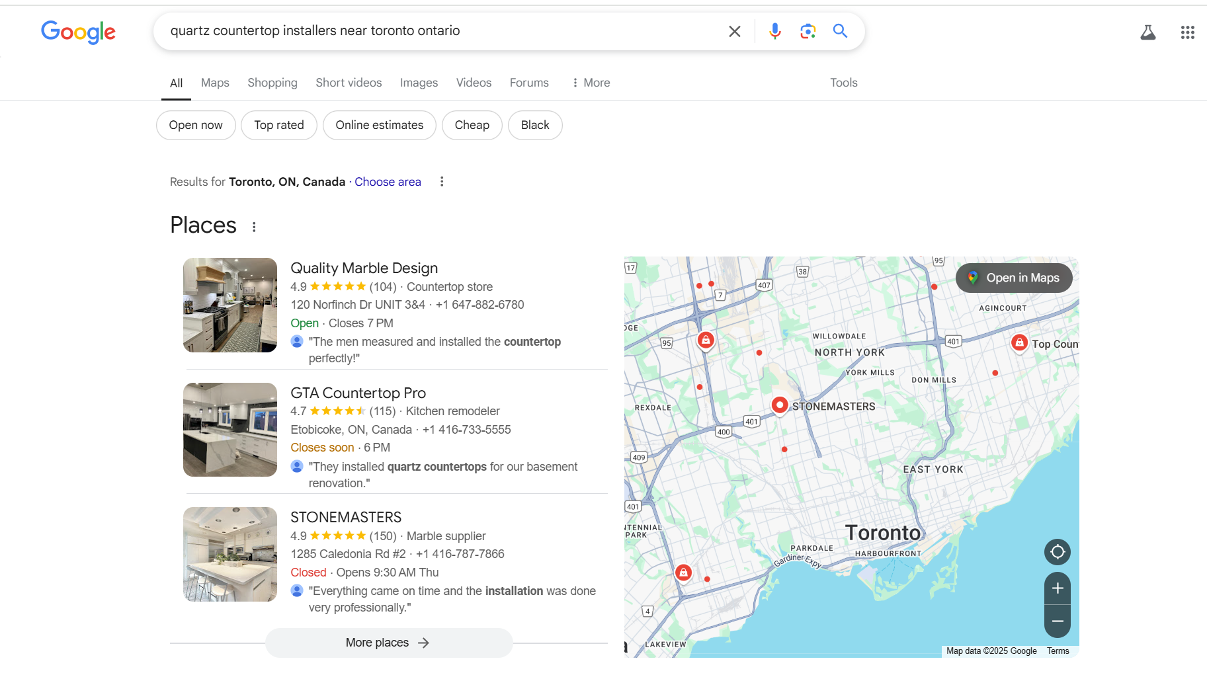This screenshot has width=1207, height=675.
Task: Expand the More search categories menu
Action: (x=591, y=83)
